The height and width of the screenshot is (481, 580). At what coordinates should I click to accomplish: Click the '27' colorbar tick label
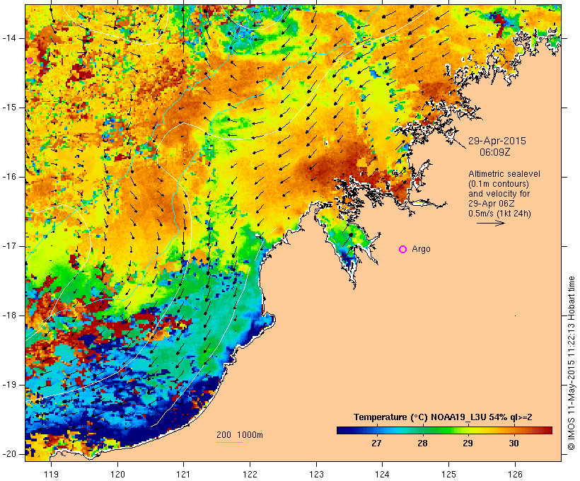[376, 443]
